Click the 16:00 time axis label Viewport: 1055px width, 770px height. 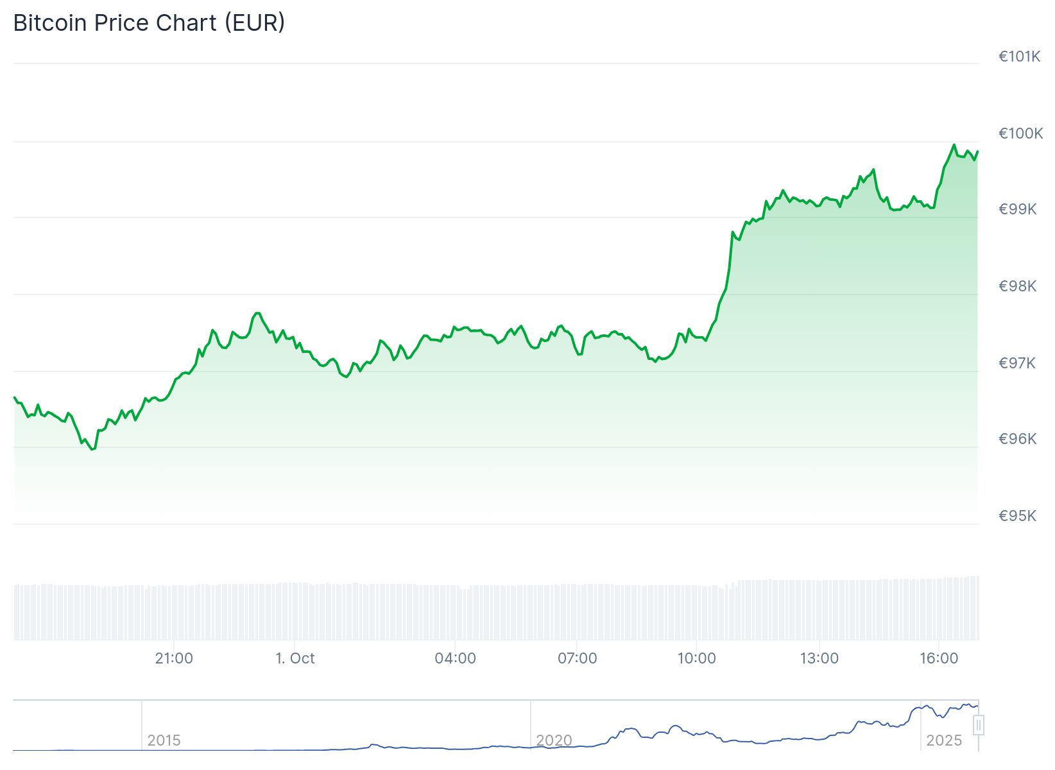tap(939, 658)
